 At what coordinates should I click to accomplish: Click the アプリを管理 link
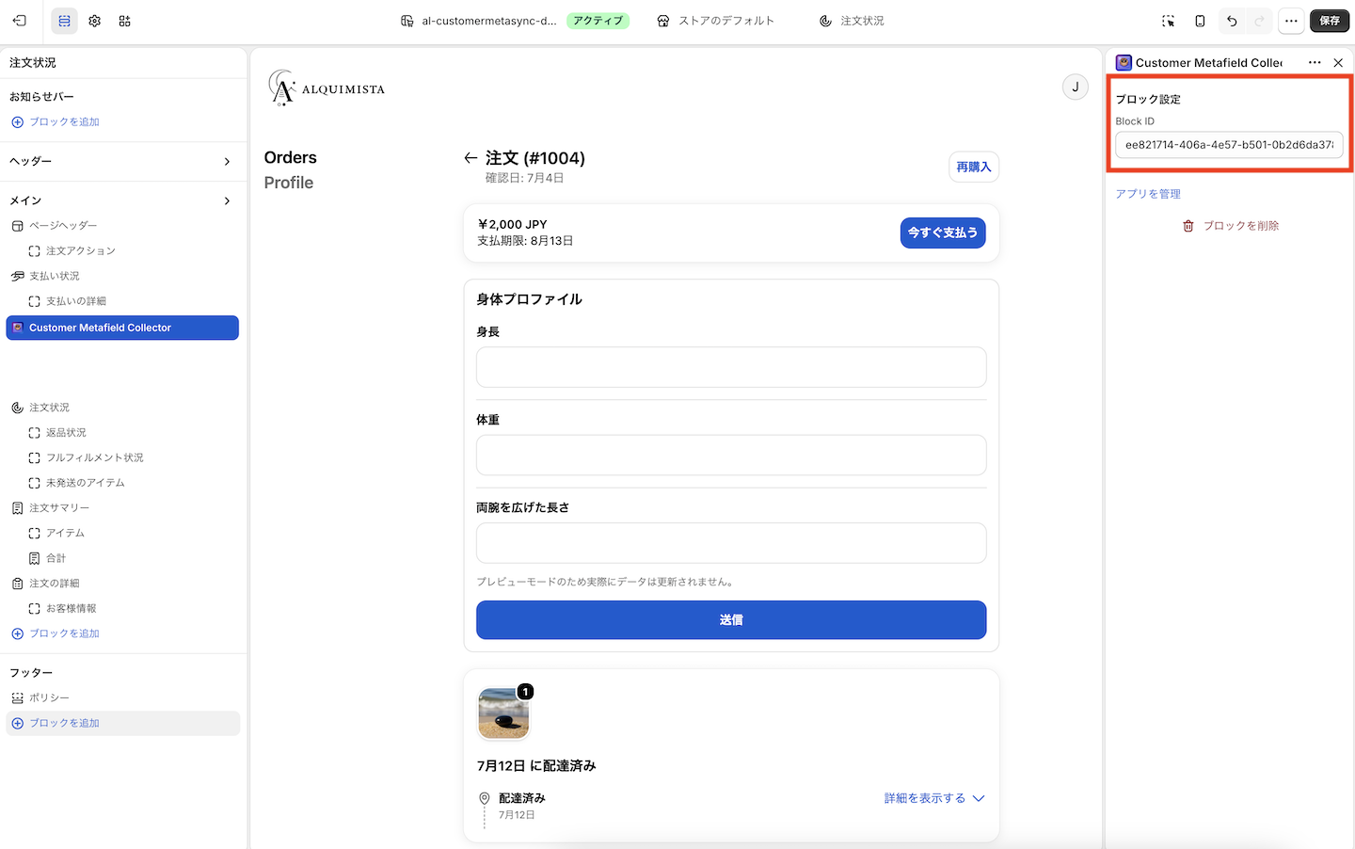(1148, 194)
